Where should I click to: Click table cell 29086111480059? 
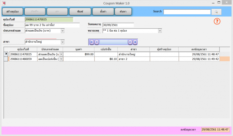click(23, 59)
